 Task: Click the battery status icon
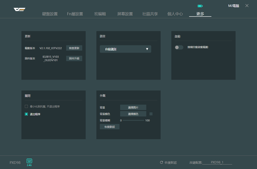click(x=200, y=6)
